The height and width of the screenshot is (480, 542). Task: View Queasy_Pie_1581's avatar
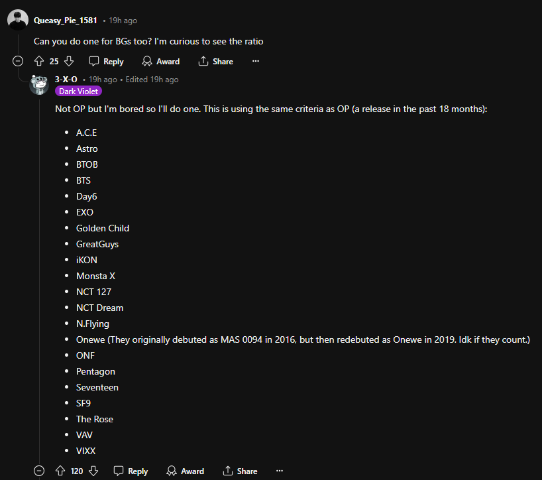pyautogui.click(x=18, y=21)
